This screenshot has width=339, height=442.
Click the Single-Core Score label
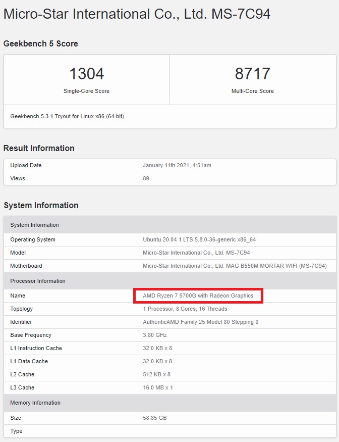point(86,91)
